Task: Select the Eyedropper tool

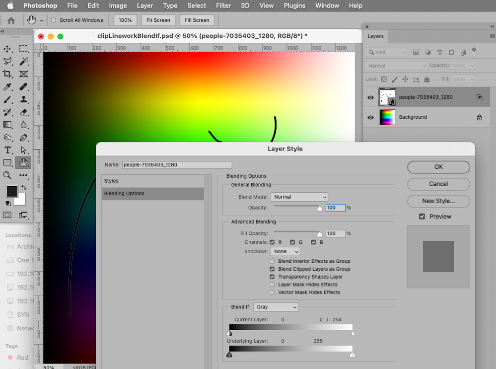Action: (x=7, y=87)
